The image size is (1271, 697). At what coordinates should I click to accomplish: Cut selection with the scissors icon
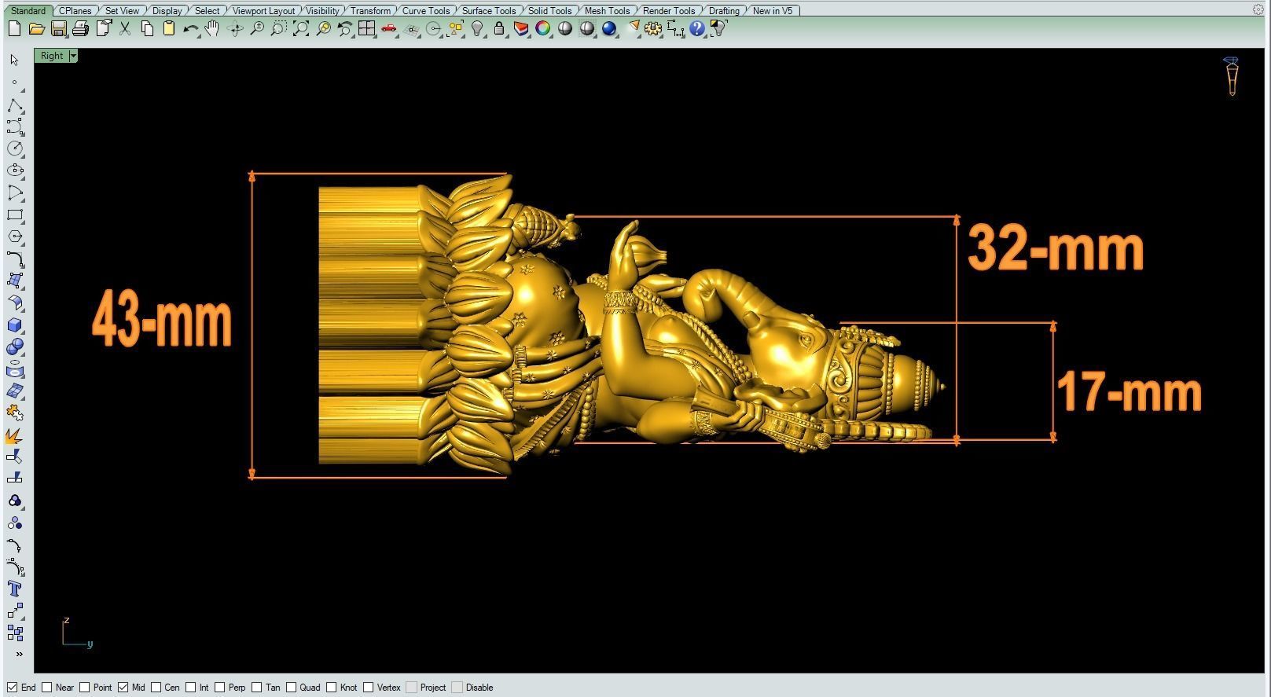(x=124, y=29)
